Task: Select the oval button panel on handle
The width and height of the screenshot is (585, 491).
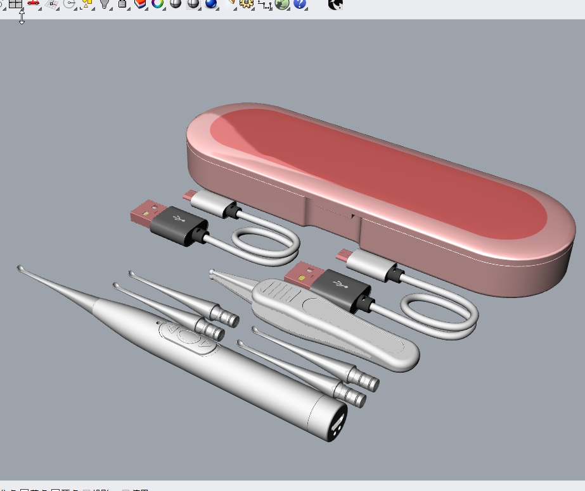Action: [188, 337]
